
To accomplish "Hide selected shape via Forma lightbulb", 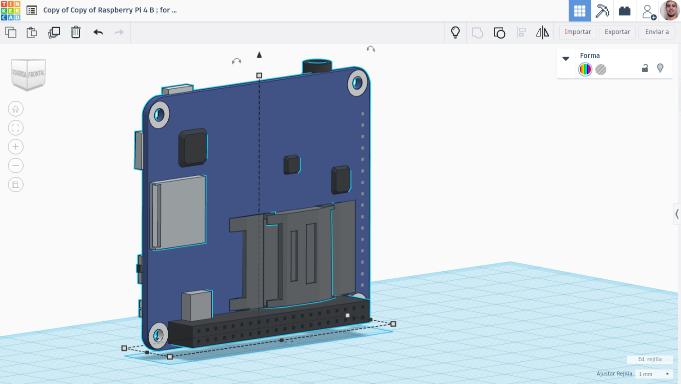I will (x=660, y=68).
